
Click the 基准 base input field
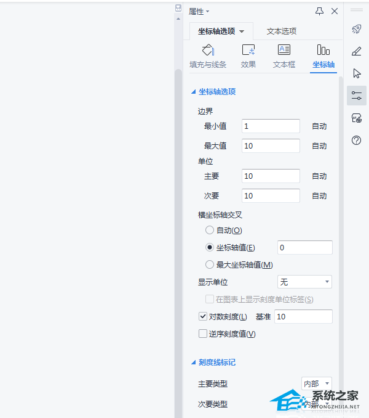click(303, 316)
